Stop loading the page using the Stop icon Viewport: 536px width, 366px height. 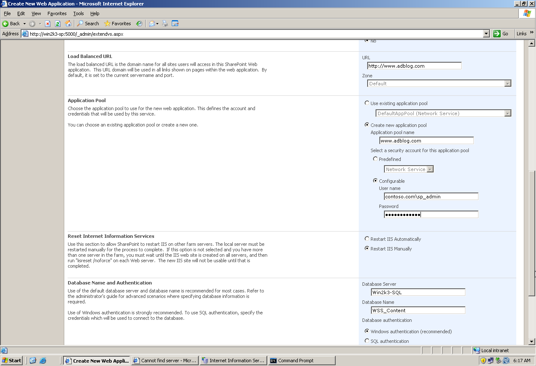[47, 24]
